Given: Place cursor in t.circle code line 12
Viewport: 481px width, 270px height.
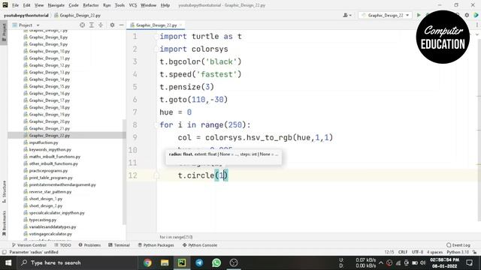Looking at the screenshot, I should 203,175.
